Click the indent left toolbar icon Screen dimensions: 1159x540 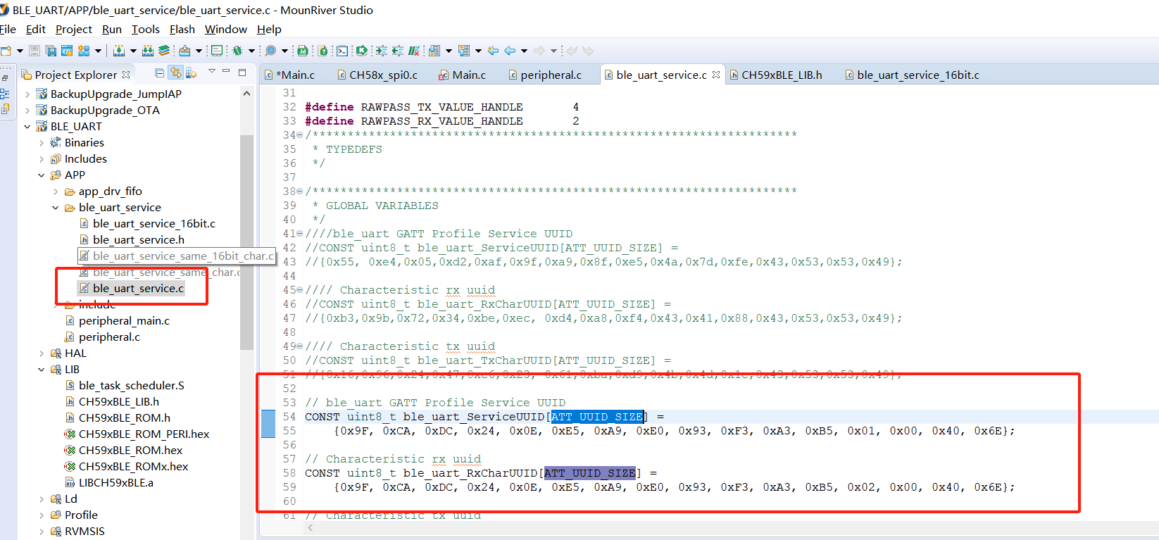click(398, 51)
